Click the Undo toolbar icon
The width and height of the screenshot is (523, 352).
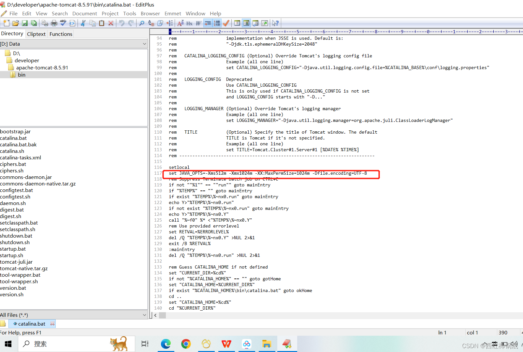tap(121, 23)
